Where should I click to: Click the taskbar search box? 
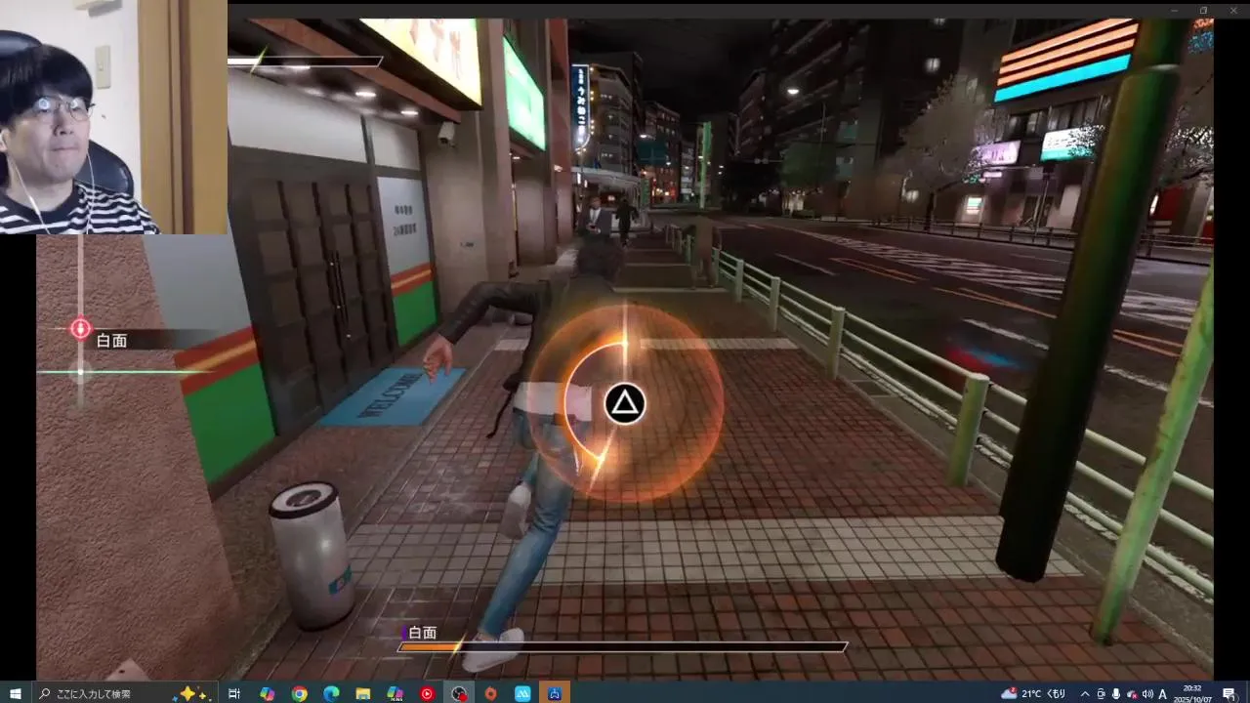[x=125, y=693]
